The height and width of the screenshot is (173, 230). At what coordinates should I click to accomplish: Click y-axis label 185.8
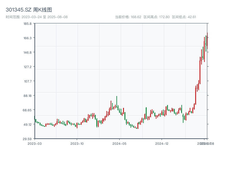[27, 24]
